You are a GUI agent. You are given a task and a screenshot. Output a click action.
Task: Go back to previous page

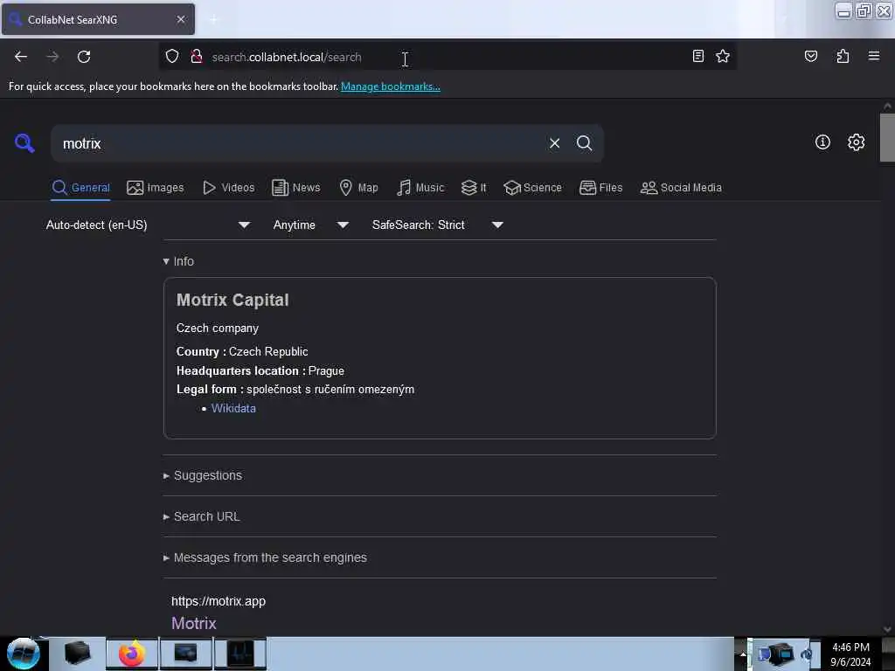click(21, 57)
